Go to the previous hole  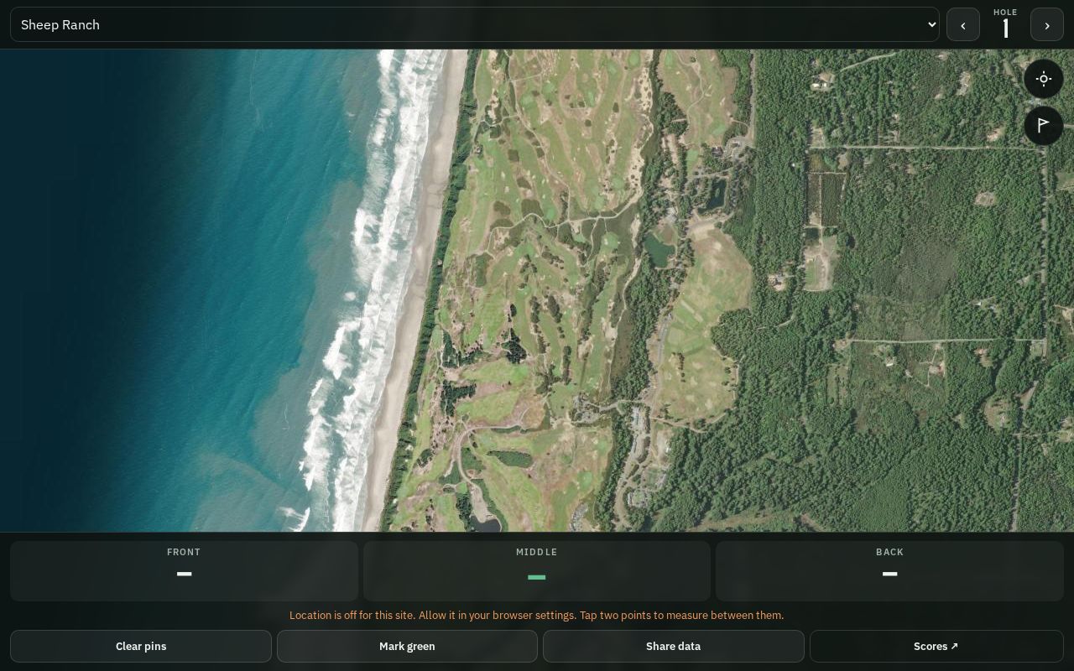[963, 25]
